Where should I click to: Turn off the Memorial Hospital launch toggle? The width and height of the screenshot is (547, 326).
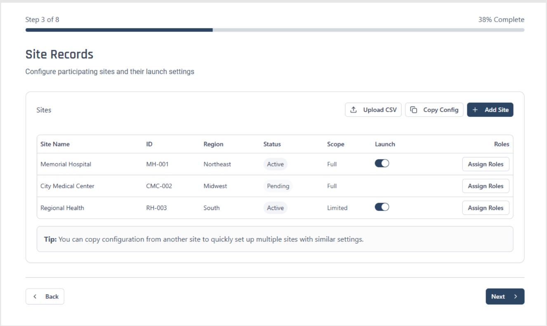click(x=382, y=163)
